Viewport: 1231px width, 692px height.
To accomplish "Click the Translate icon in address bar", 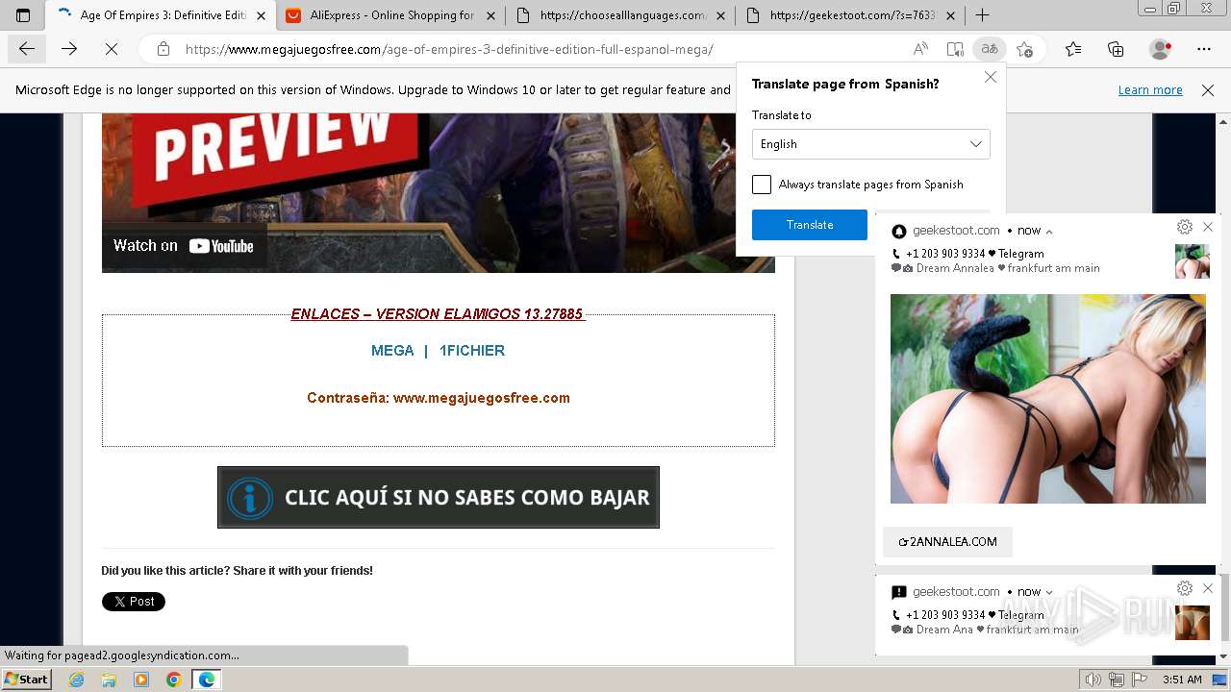I will [989, 49].
